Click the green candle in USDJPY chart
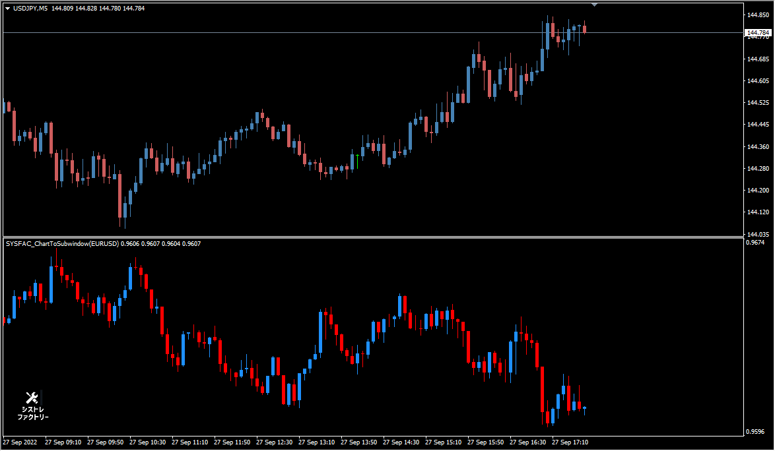The image size is (775, 451). point(357,162)
